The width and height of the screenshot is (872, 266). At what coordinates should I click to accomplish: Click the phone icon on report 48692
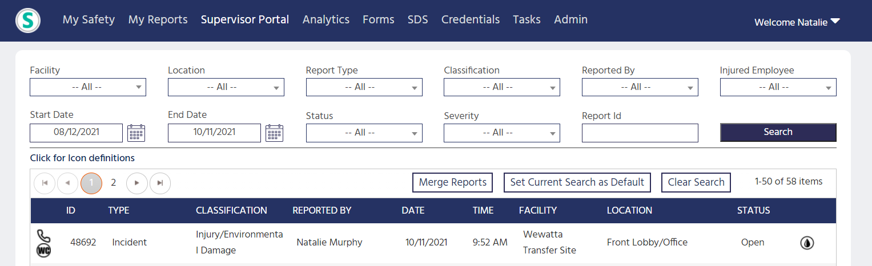pyautogui.click(x=43, y=235)
